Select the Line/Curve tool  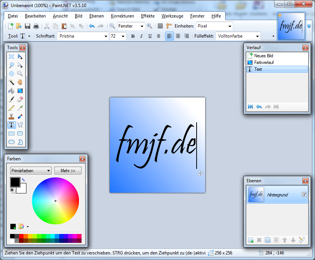pos(20,125)
